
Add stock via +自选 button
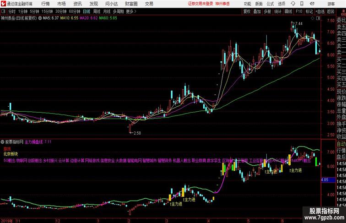pos(320,11)
